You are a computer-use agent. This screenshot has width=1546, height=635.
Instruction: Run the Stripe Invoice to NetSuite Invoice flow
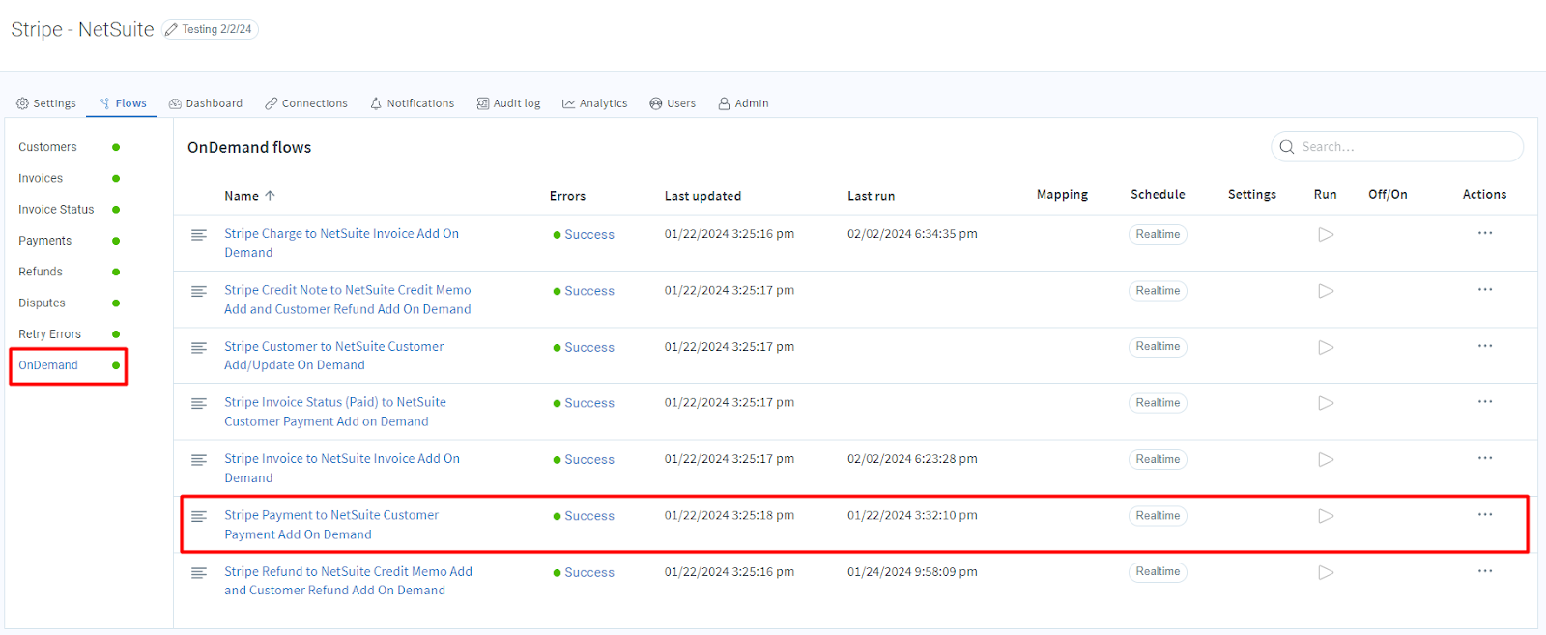tap(1326, 459)
